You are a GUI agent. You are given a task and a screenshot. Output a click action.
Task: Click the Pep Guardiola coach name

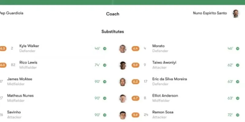point(12,13)
